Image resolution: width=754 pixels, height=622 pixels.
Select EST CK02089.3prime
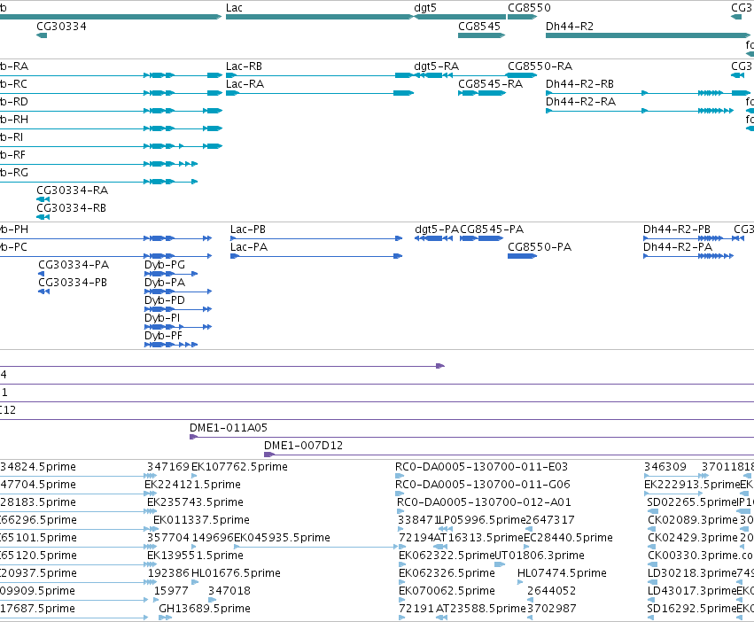tap(652, 529)
